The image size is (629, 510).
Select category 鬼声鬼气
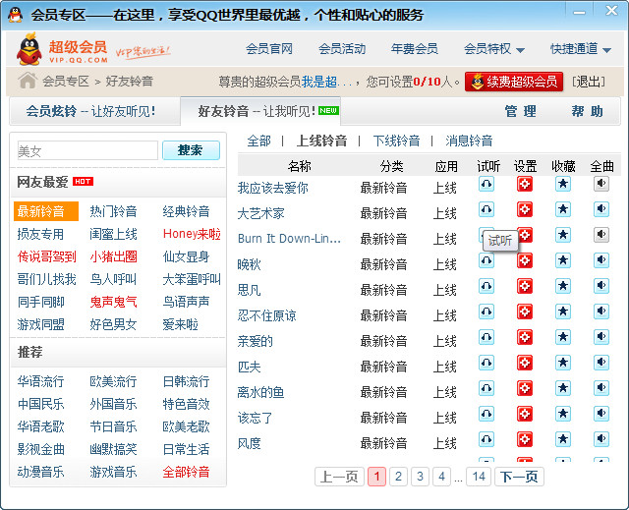tap(114, 302)
